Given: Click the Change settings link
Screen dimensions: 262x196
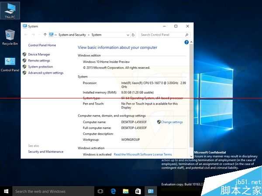Looking at the screenshot, I should pyautogui.click(x=172, y=122).
